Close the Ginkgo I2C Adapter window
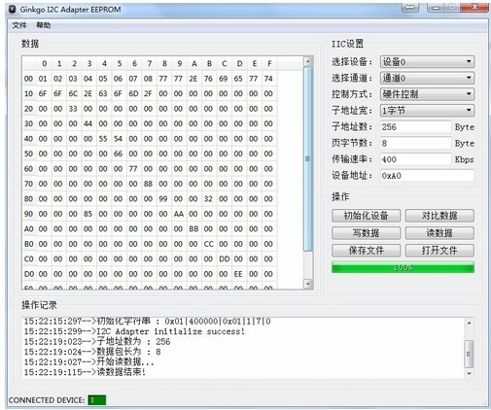 474,7
